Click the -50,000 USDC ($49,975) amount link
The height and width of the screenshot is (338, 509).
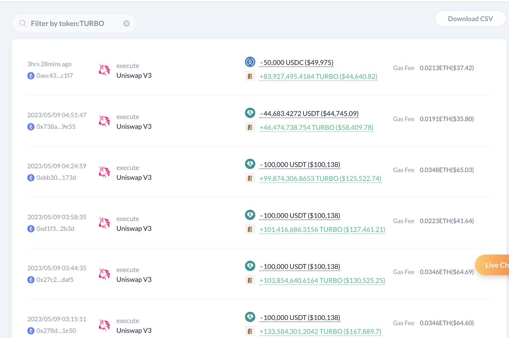(296, 63)
